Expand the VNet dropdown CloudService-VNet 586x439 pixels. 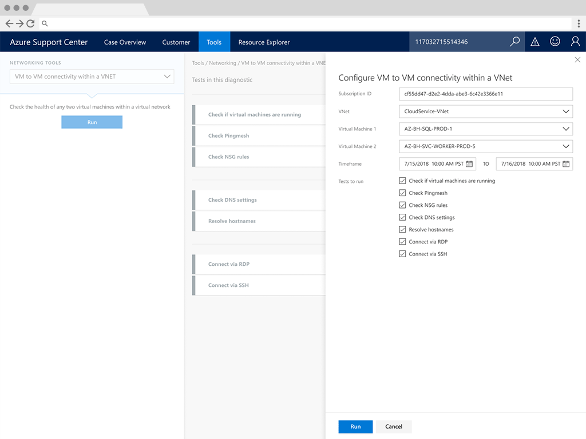coord(486,111)
